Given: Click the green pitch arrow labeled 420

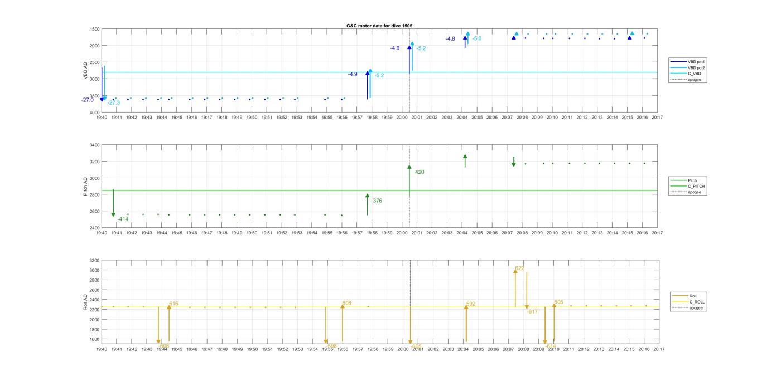Looking at the screenshot, I should pyautogui.click(x=409, y=180).
